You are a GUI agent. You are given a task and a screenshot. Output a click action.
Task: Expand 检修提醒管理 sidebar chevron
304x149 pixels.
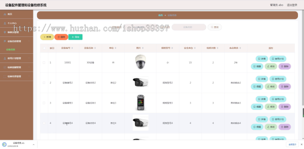(29, 67)
